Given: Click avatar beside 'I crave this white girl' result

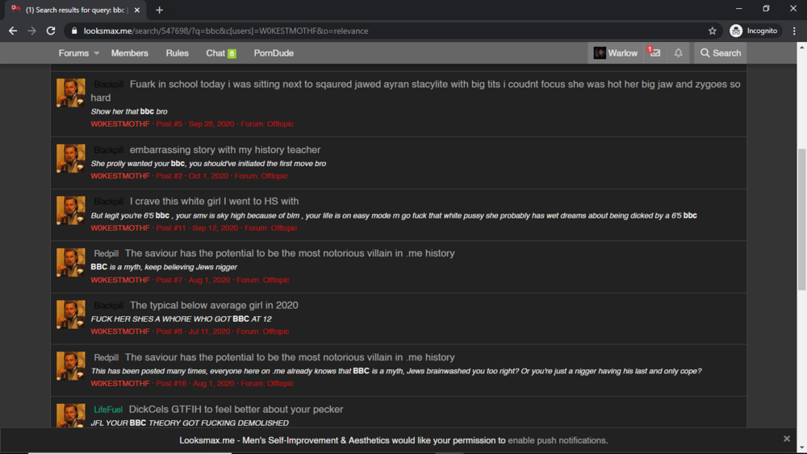Looking at the screenshot, I should coord(70,210).
